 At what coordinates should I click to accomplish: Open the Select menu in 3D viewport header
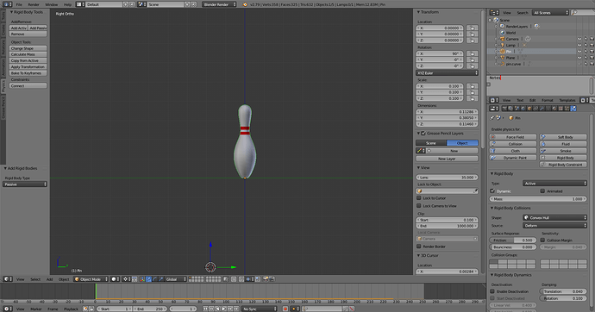tap(35, 279)
